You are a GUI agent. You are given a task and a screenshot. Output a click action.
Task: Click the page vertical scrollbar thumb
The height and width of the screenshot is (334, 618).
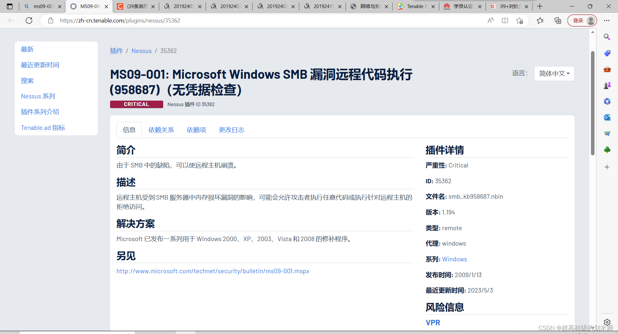pos(593,103)
